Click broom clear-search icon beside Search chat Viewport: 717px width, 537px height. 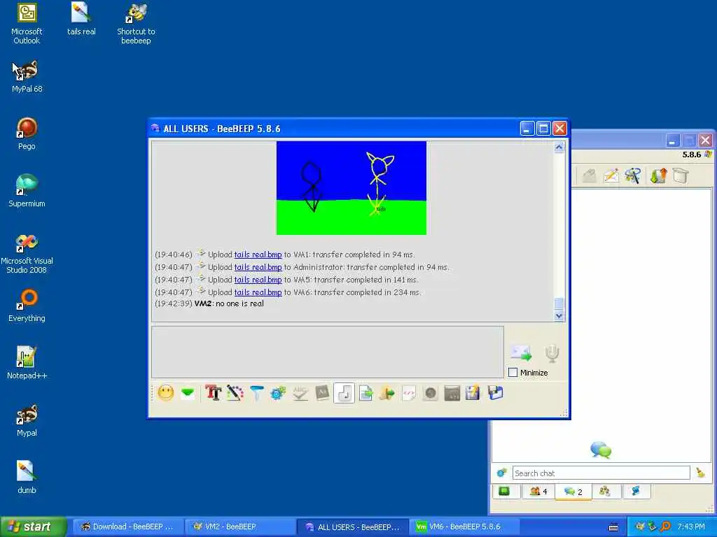tap(700, 473)
